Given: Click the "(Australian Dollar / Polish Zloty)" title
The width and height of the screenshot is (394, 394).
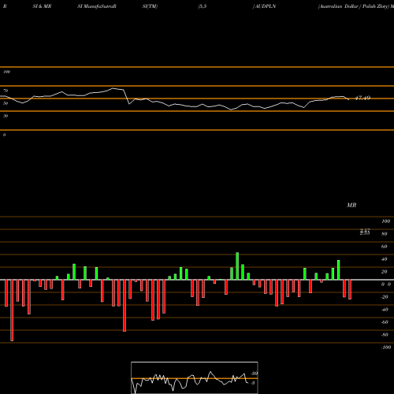Looking at the screenshot, I should click(353, 6).
